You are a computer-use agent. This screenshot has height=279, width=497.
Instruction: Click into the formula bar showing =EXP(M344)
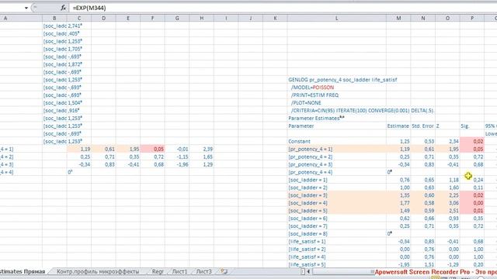[x=282, y=8]
